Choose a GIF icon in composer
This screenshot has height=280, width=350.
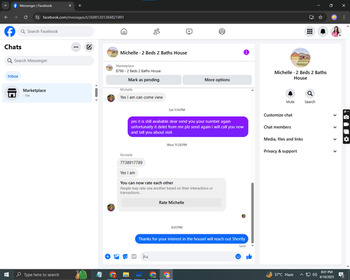(x=134, y=257)
